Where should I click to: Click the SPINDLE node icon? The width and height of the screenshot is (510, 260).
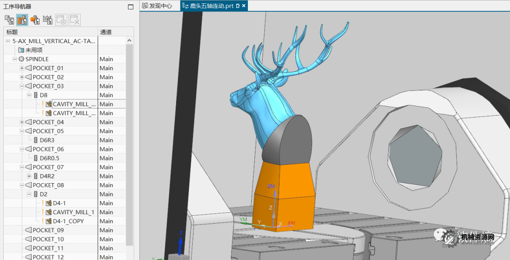tap(21, 59)
